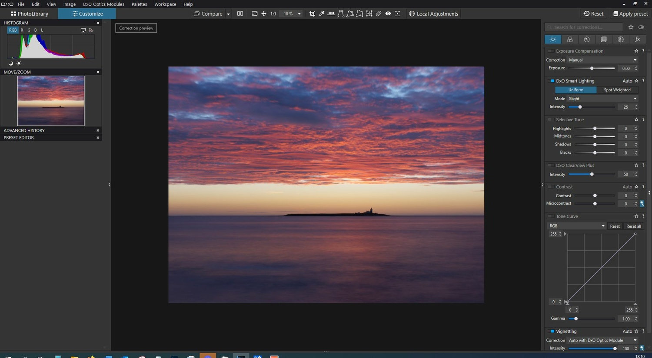Open the Geometry palette tab icon
This screenshot has height=358, width=652.
click(604, 40)
